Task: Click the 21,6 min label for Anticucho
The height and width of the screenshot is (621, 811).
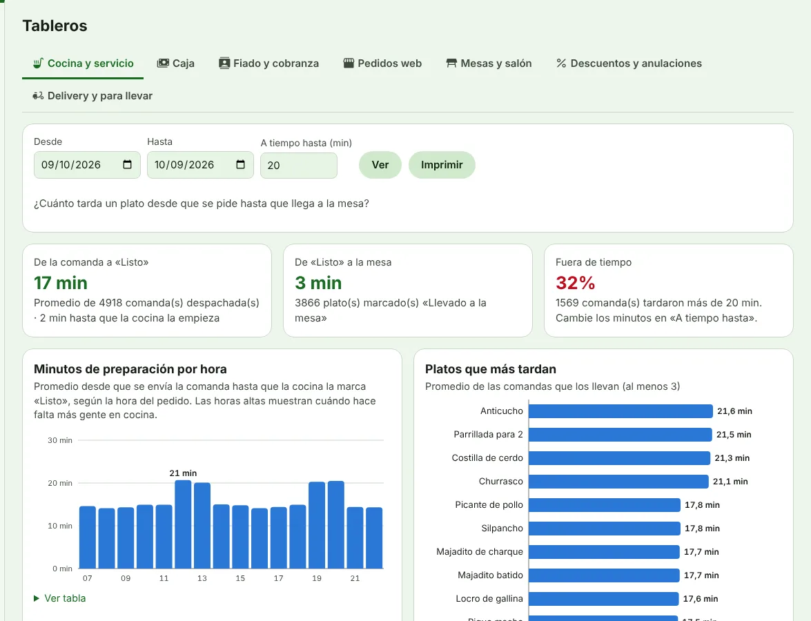Action: (x=734, y=411)
